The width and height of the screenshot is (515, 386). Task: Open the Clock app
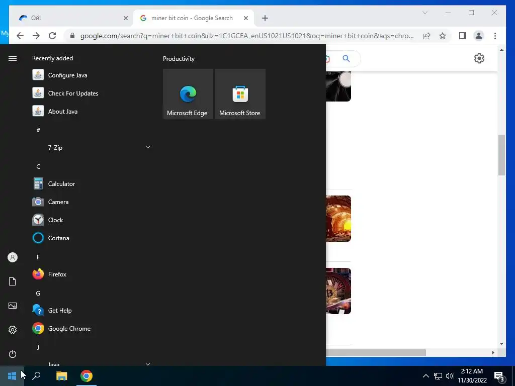click(92, 220)
